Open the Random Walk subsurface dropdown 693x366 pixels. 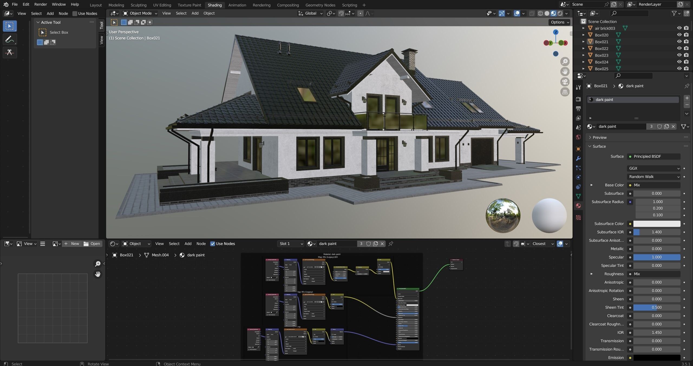click(x=653, y=177)
